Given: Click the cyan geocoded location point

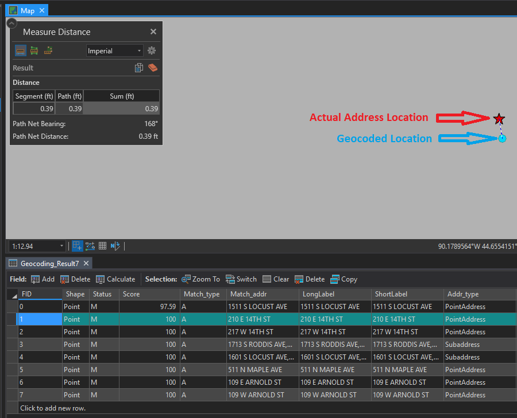Looking at the screenshot, I should click(502, 139).
